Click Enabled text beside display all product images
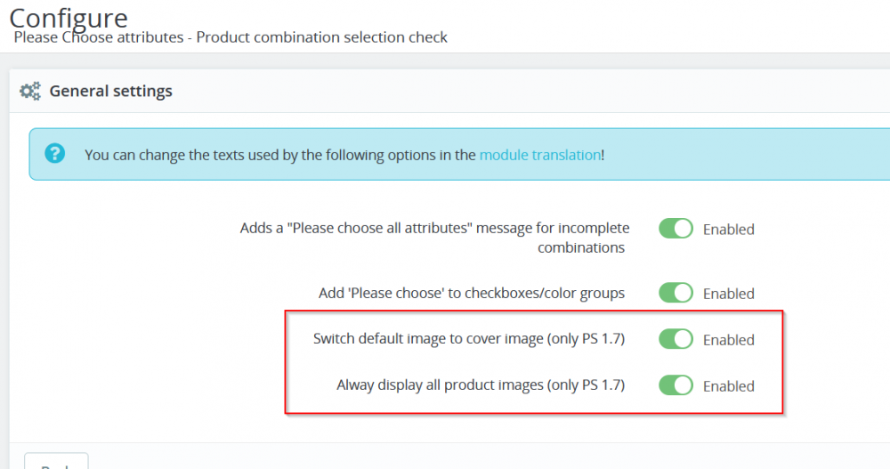This screenshot has width=890, height=469. pyautogui.click(x=728, y=386)
